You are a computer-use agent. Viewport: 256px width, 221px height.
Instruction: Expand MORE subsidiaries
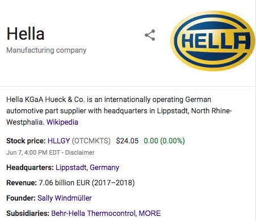tap(150, 214)
